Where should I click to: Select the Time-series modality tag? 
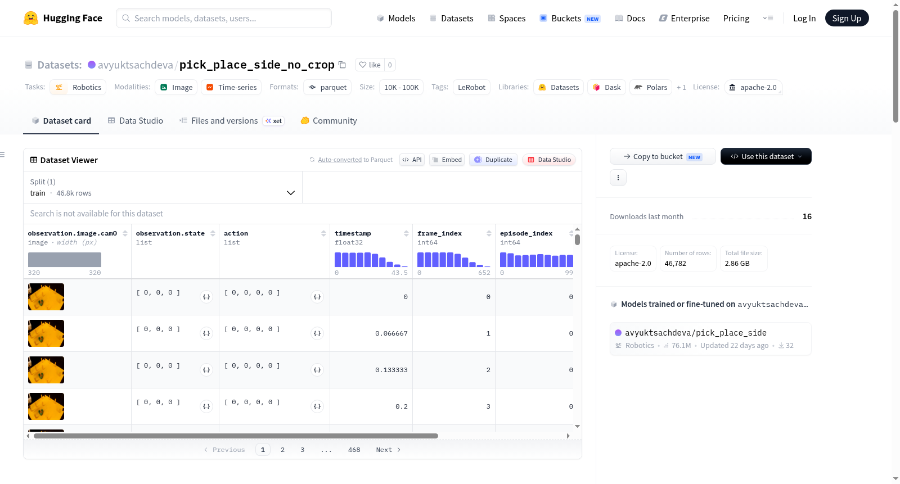tap(231, 87)
